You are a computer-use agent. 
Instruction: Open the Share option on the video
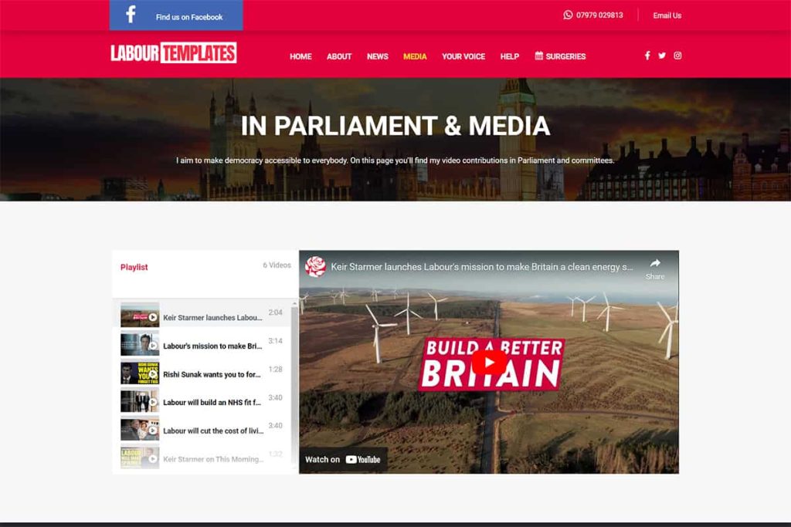[x=654, y=269]
